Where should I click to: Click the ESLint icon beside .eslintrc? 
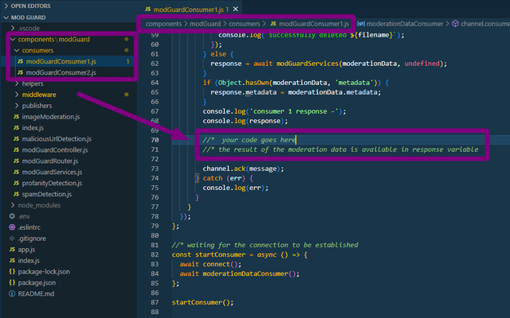click(12, 227)
